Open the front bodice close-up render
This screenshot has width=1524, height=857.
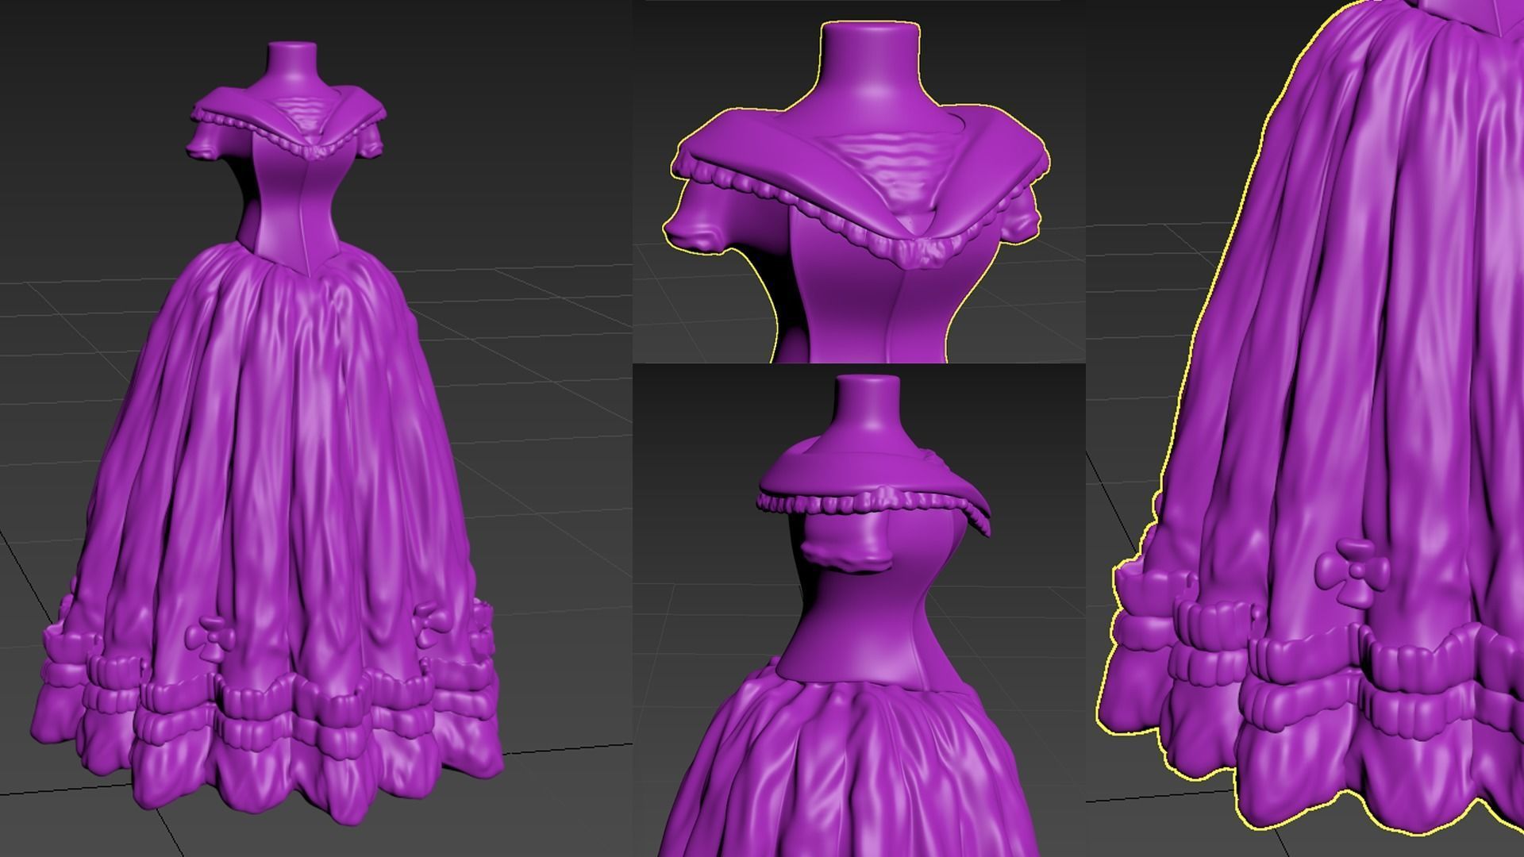click(859, 182)
